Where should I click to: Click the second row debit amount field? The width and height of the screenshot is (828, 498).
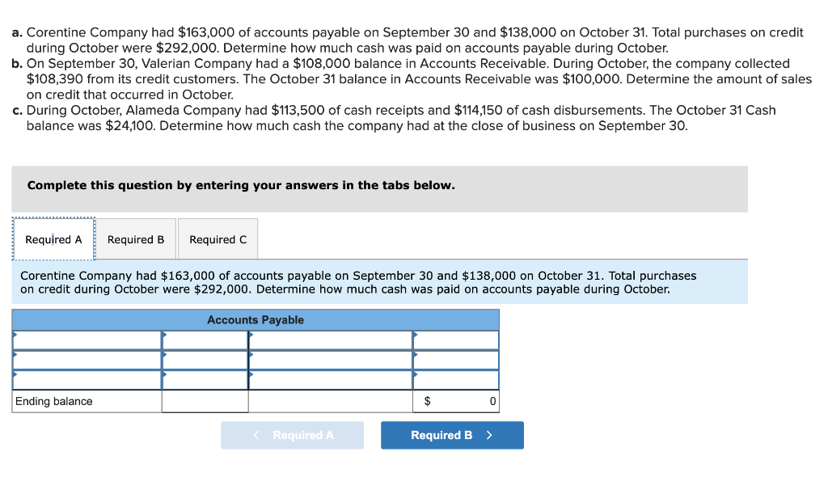tap(205, 360)
